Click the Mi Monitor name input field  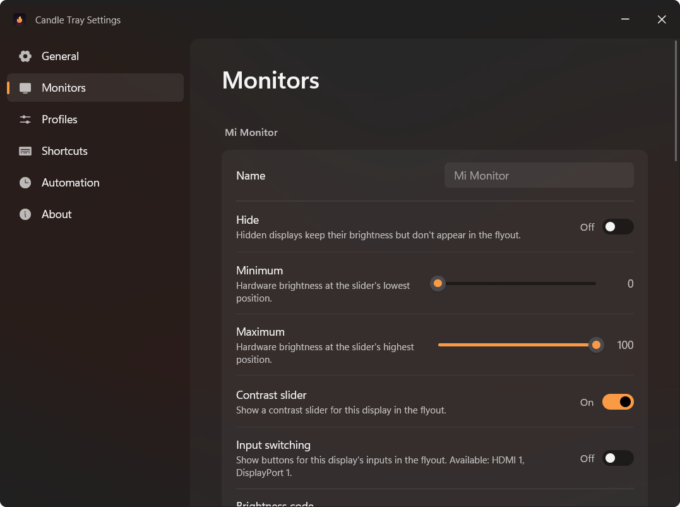(539, 175)
